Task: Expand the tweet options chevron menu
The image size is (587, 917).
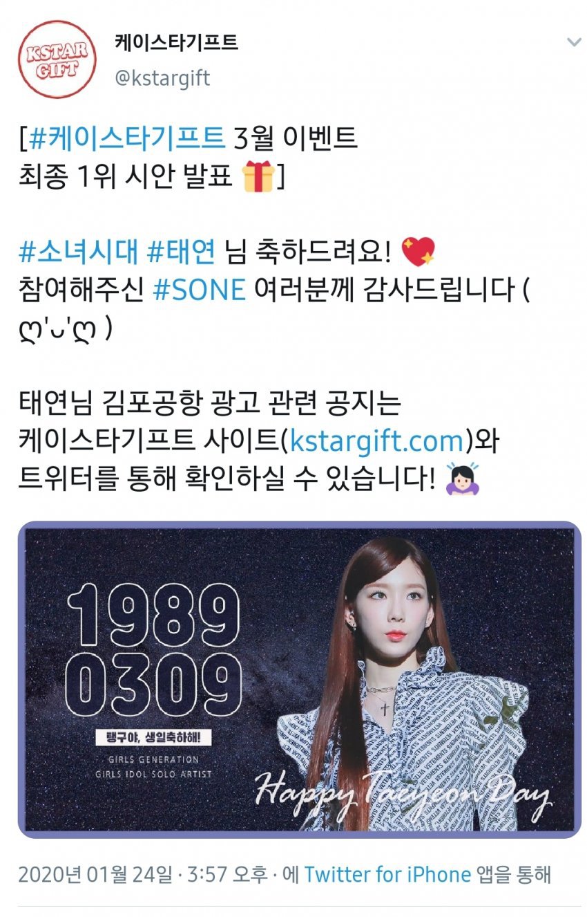Action: click(573, 42)
